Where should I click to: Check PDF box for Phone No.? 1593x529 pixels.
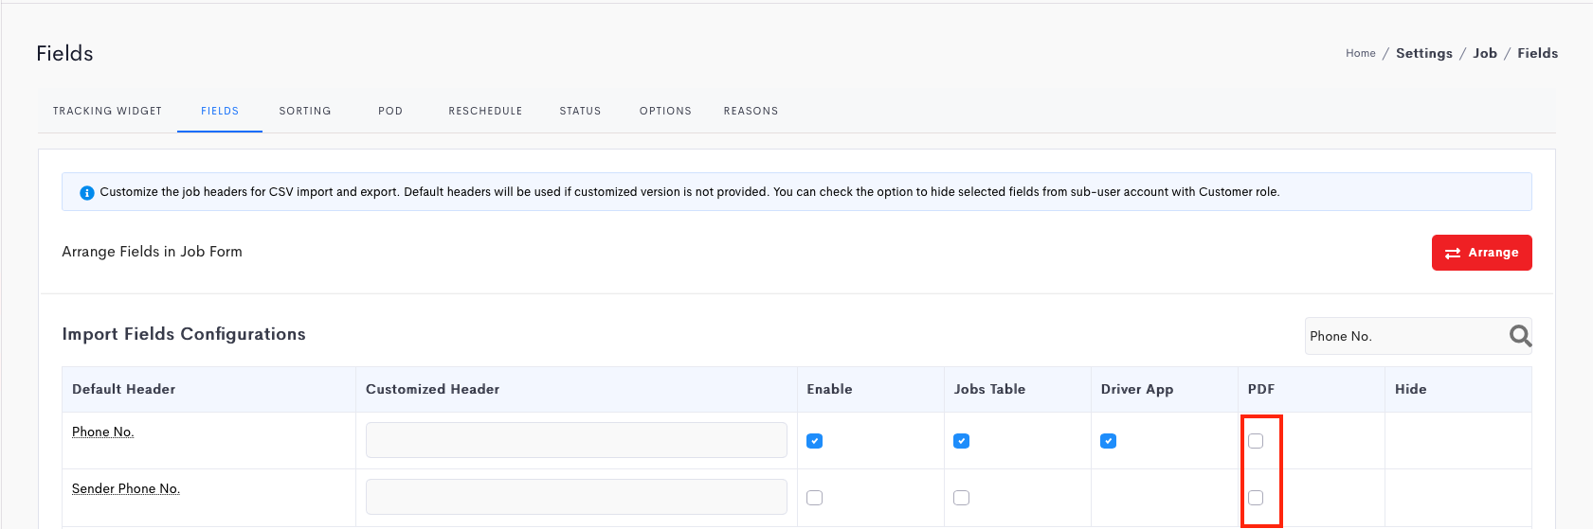(1256, 441)
